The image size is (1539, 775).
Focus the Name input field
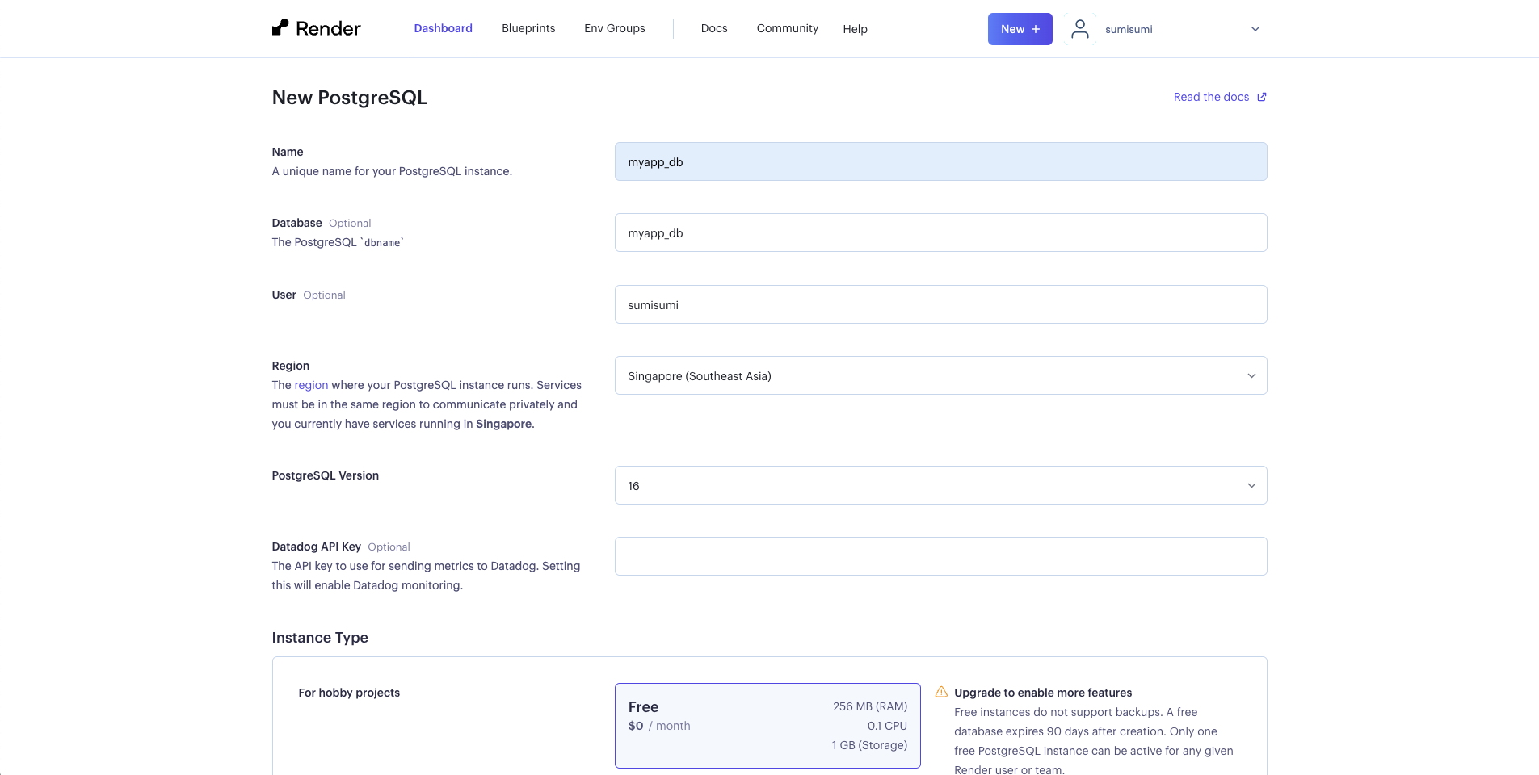click(x=940, y=161)
